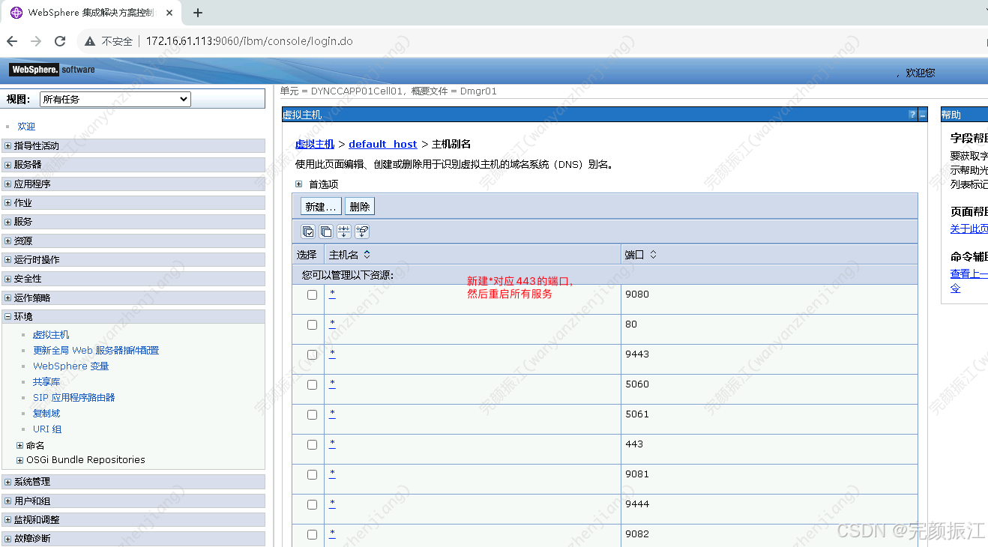Open help question mark on 虚拟主机 panel
988x547 pixels.
tap(912, 115)
